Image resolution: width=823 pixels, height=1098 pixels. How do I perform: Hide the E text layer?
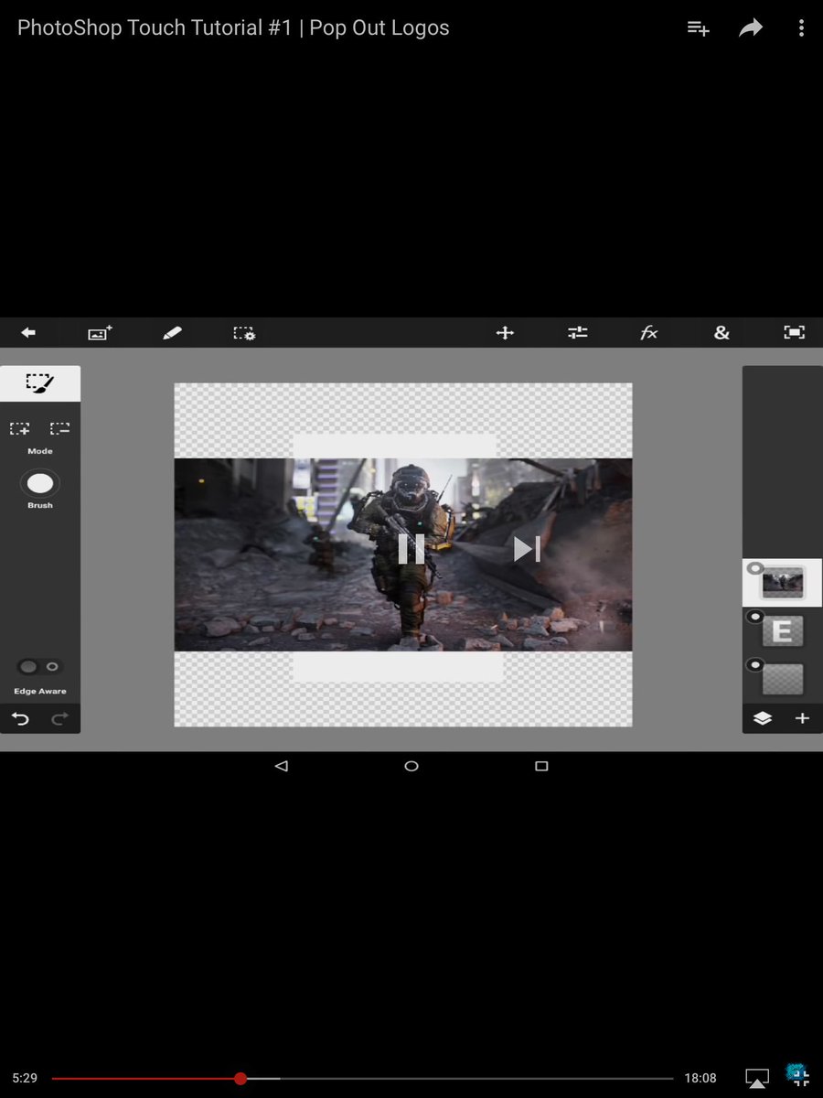coord(754,617)
